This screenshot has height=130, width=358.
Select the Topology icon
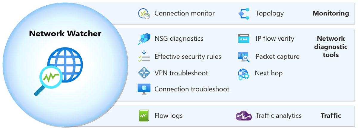point(244,14)
